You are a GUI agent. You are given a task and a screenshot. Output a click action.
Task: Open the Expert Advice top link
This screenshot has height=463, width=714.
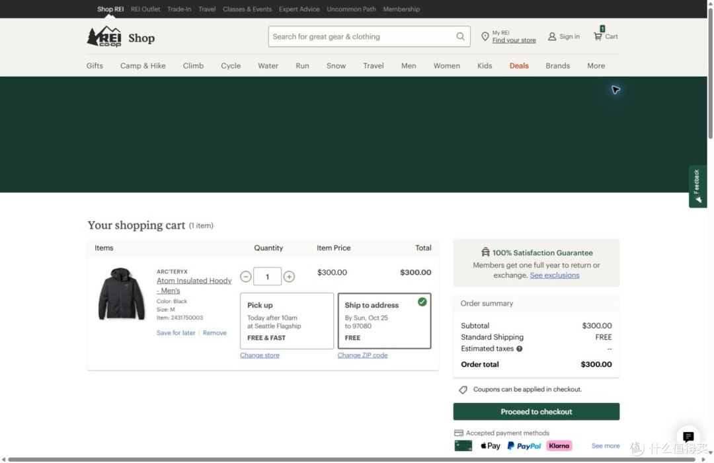point(299,9)
